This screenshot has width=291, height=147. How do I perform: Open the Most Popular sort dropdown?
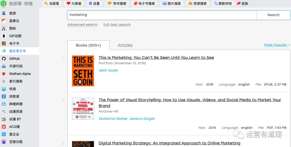(x=277, y=45)
